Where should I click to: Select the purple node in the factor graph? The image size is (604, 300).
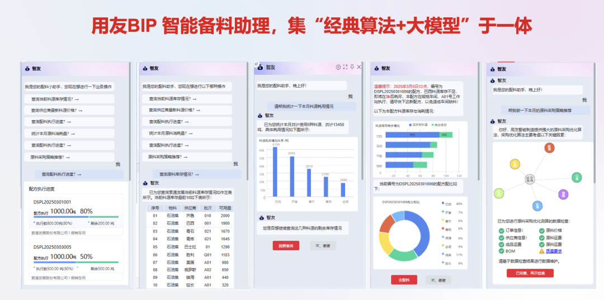coord(564,194)
